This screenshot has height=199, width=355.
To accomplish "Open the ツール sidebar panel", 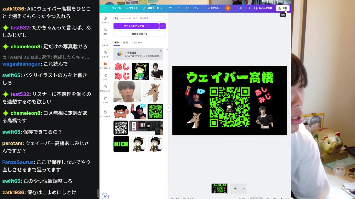I will [x=105, y=77].
